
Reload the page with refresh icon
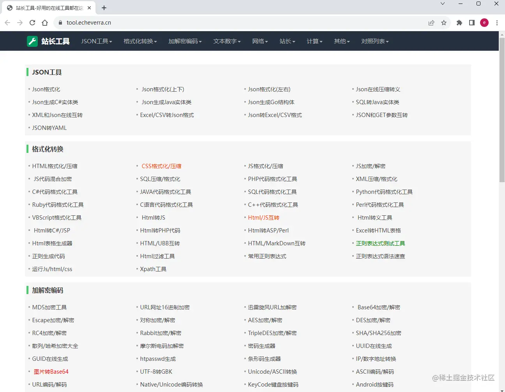(32, 23)
